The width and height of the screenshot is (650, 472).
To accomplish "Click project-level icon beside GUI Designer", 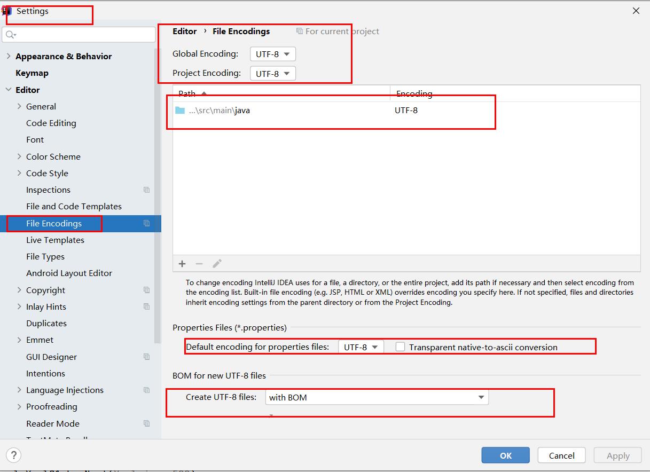I will (146, 357).
